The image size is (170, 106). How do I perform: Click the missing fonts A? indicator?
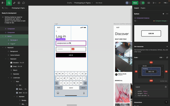point(160,3)
